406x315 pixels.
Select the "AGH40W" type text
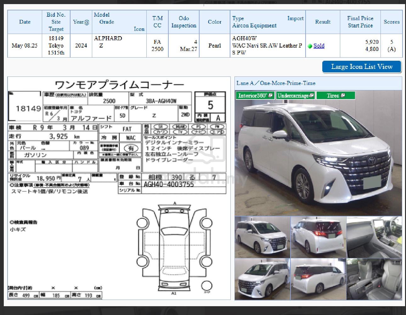click(x=245, y=38)
